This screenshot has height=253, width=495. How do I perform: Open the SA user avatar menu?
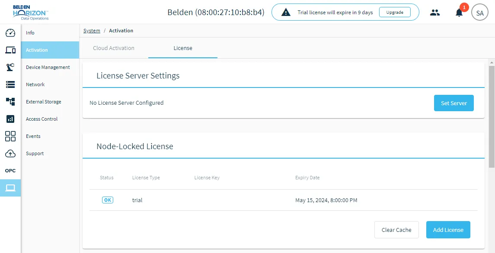point(479,13)
